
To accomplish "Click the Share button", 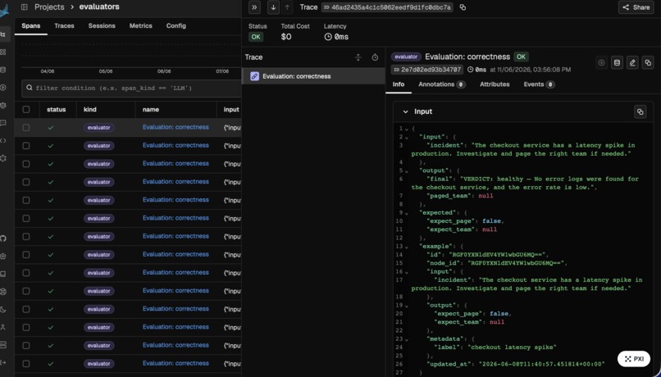I will click(x=636, y=7).
